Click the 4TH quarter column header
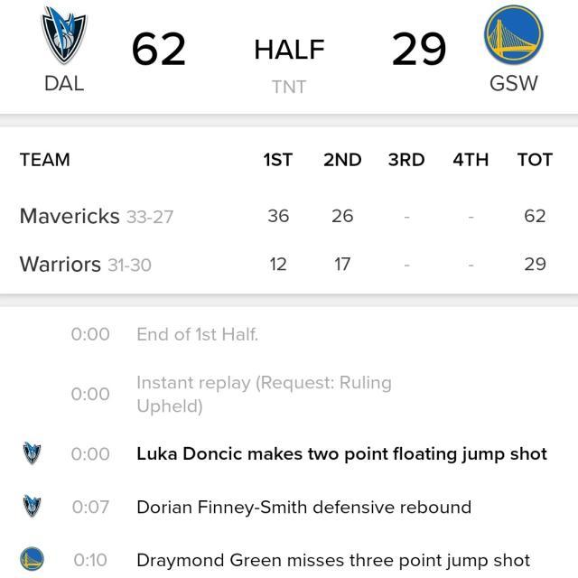Viewport: 578px width, 578px height. pos(471,160)
